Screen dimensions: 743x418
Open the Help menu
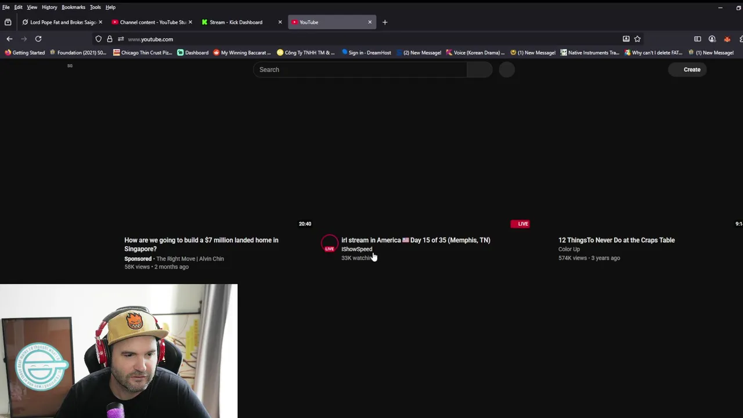(110, 7)
